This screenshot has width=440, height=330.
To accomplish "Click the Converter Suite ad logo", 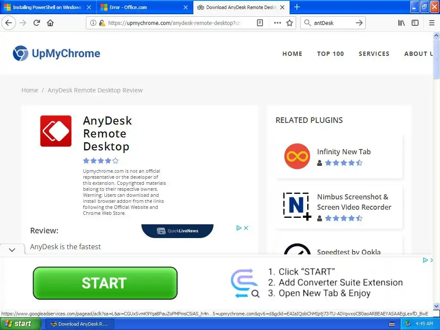I will 245,283.
